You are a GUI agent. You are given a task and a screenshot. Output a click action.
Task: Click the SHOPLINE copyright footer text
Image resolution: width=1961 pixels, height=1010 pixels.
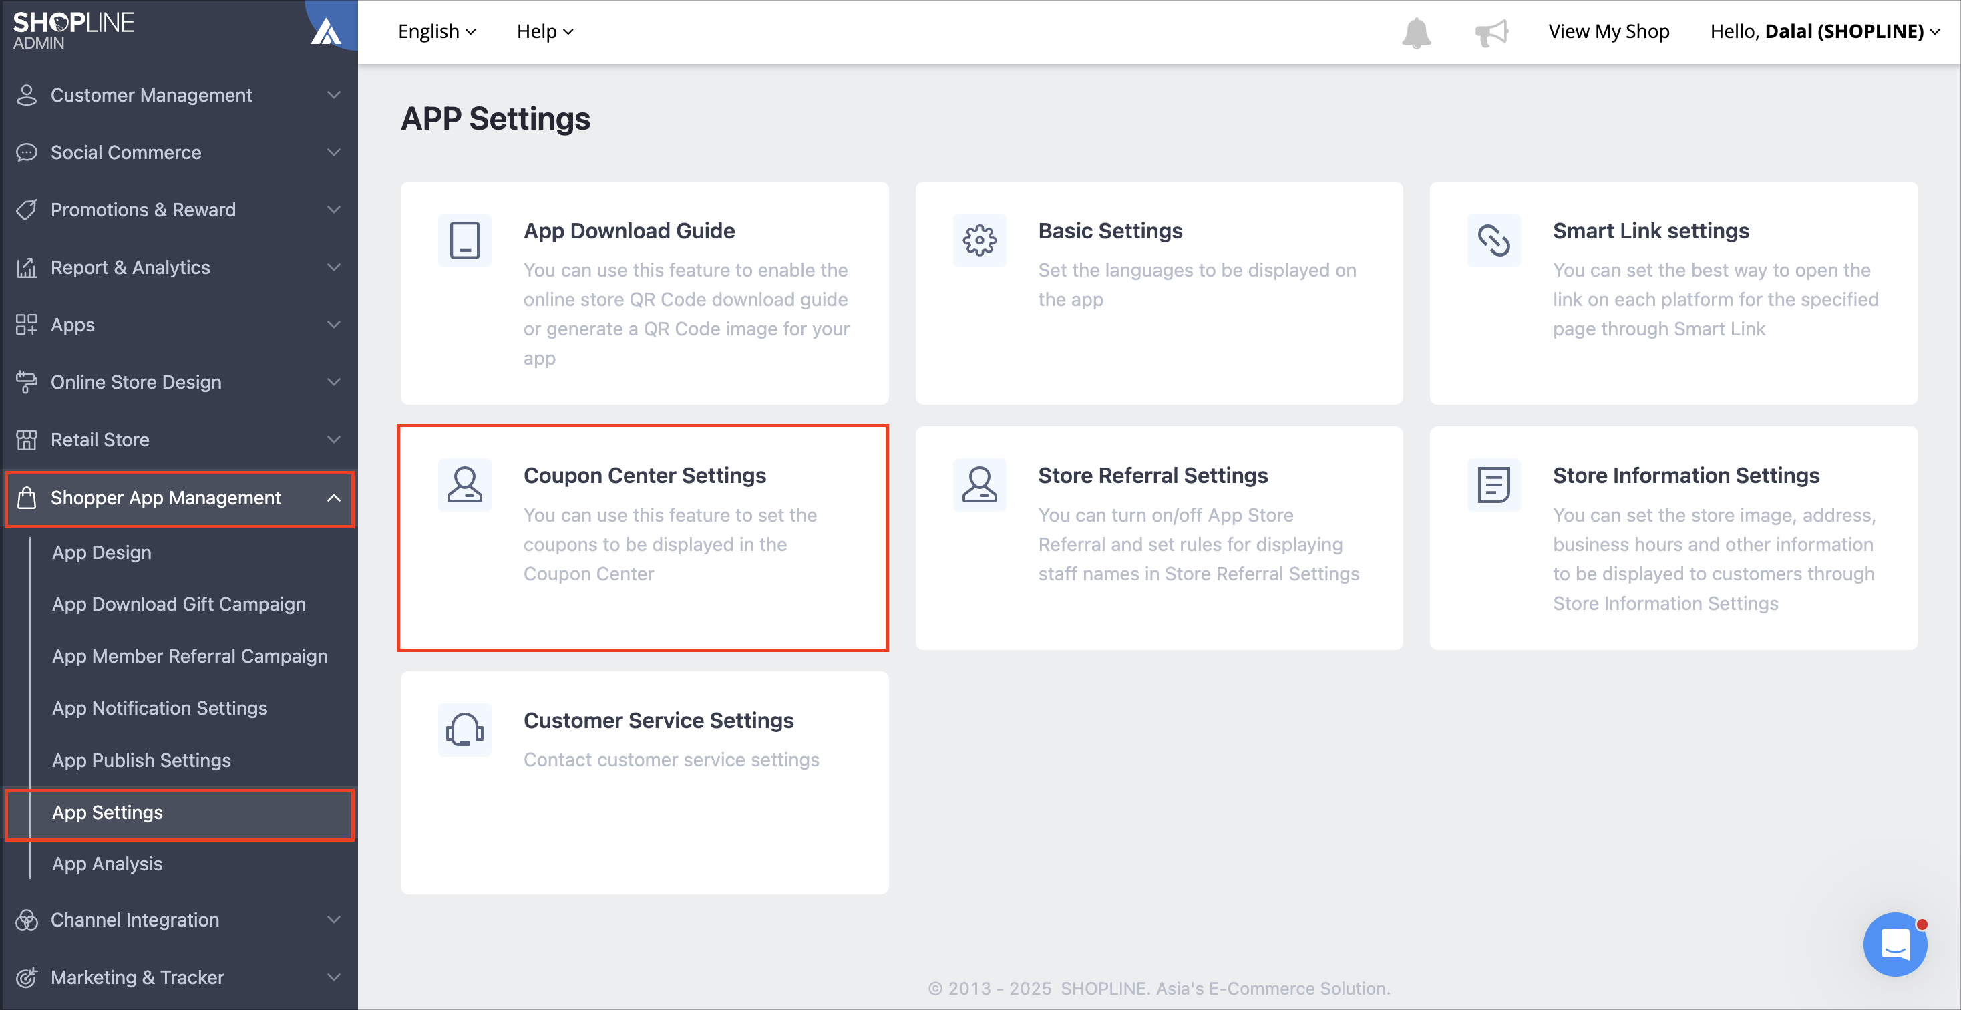click(1159, 988)
